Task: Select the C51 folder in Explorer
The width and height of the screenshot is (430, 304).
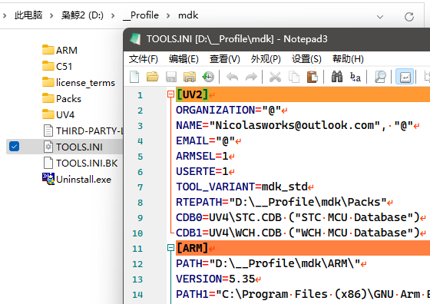Action: [x=58, y=66]
